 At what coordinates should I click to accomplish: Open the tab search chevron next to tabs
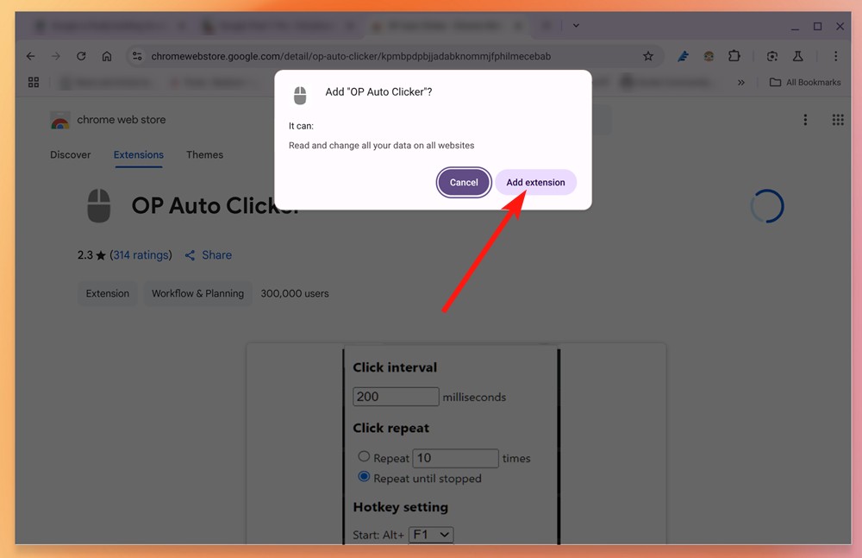click(x=576, y=26)
